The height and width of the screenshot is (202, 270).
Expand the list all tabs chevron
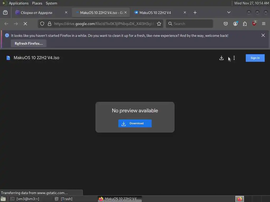pos(229,12)
